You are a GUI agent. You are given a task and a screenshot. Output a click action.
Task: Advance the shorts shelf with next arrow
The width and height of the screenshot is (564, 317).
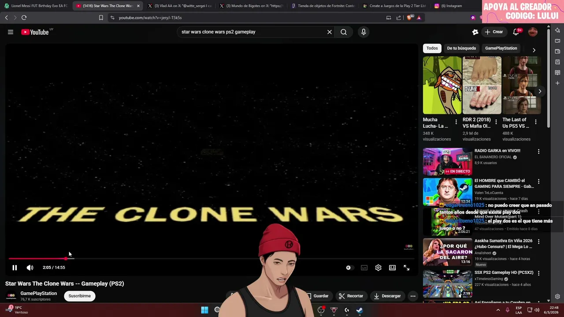[x=540, y=91]
